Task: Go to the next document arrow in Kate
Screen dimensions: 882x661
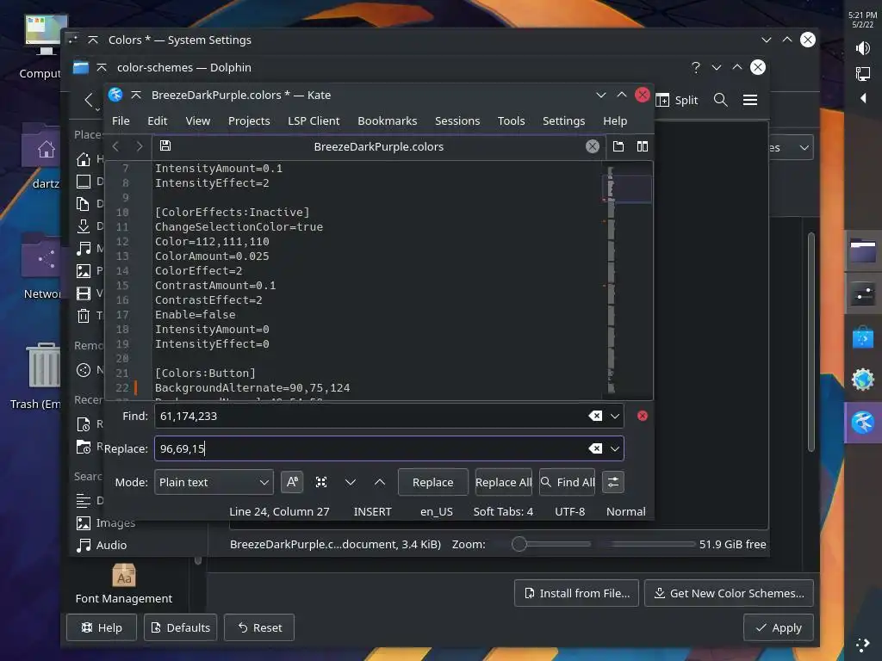Action: coord(140,146)
